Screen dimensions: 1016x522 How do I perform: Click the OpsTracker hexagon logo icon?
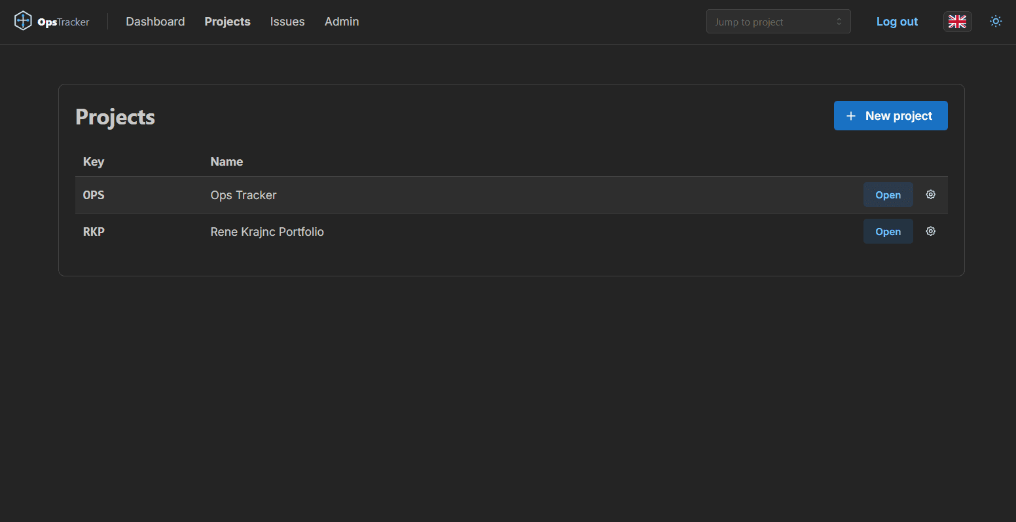click(x=23, y=20)
